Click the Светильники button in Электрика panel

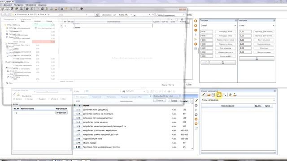264,40
